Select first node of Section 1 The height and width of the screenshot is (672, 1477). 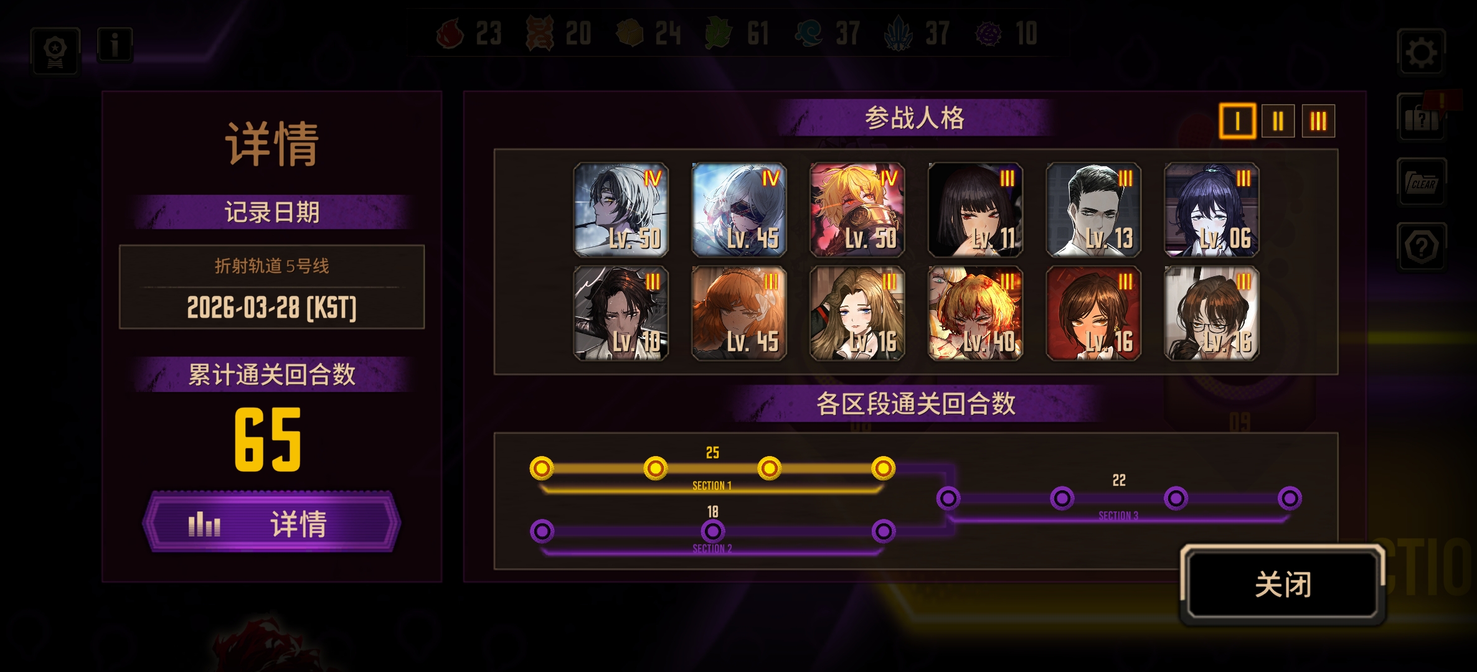542,468
